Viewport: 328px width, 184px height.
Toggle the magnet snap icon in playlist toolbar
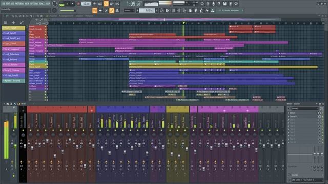pyautogui.click(x=7, y=16)
